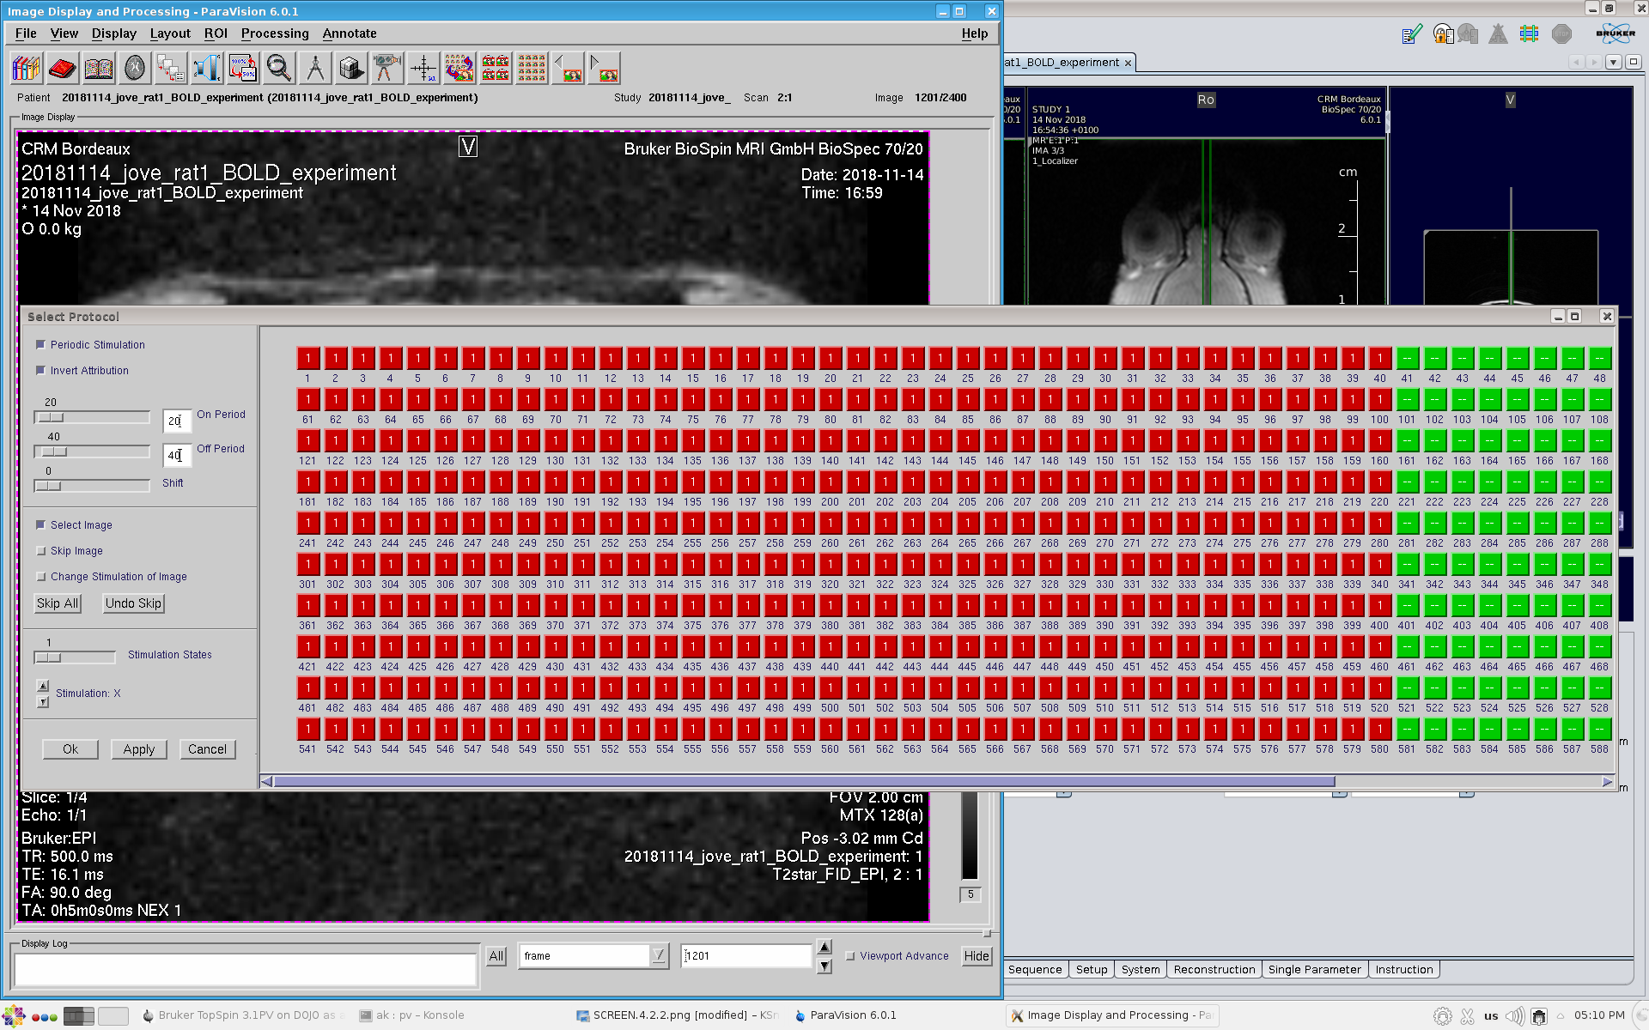1649x1030 pixels.
Task: Click the Skip All button
Action: click(58, 603)
